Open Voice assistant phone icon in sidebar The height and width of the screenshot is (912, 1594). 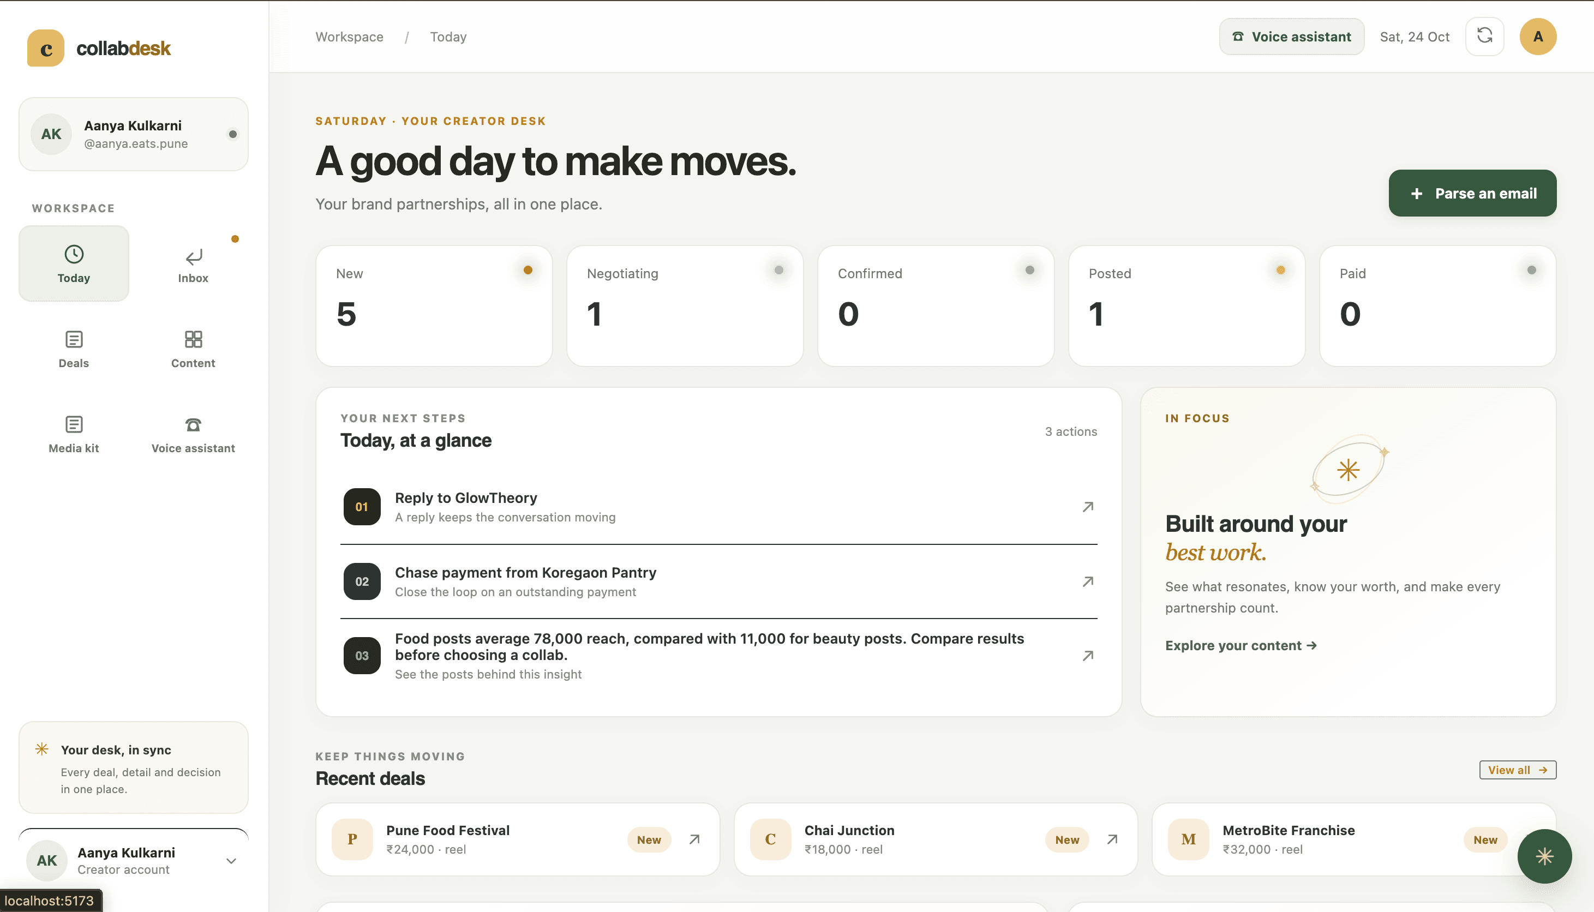pos(194,425)
